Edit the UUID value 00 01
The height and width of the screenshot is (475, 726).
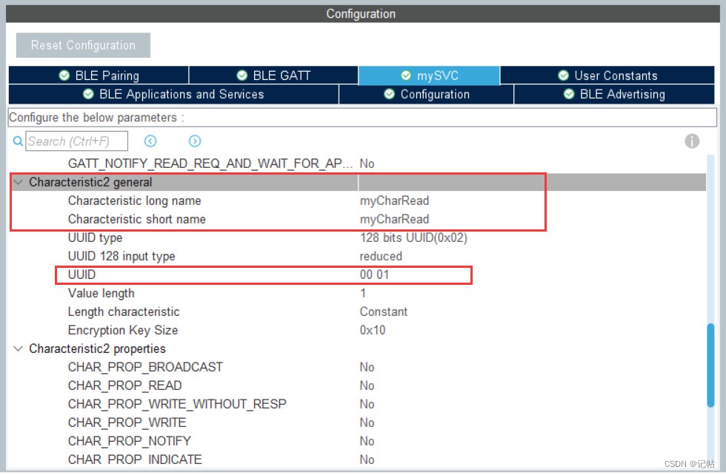pos(375,274)
